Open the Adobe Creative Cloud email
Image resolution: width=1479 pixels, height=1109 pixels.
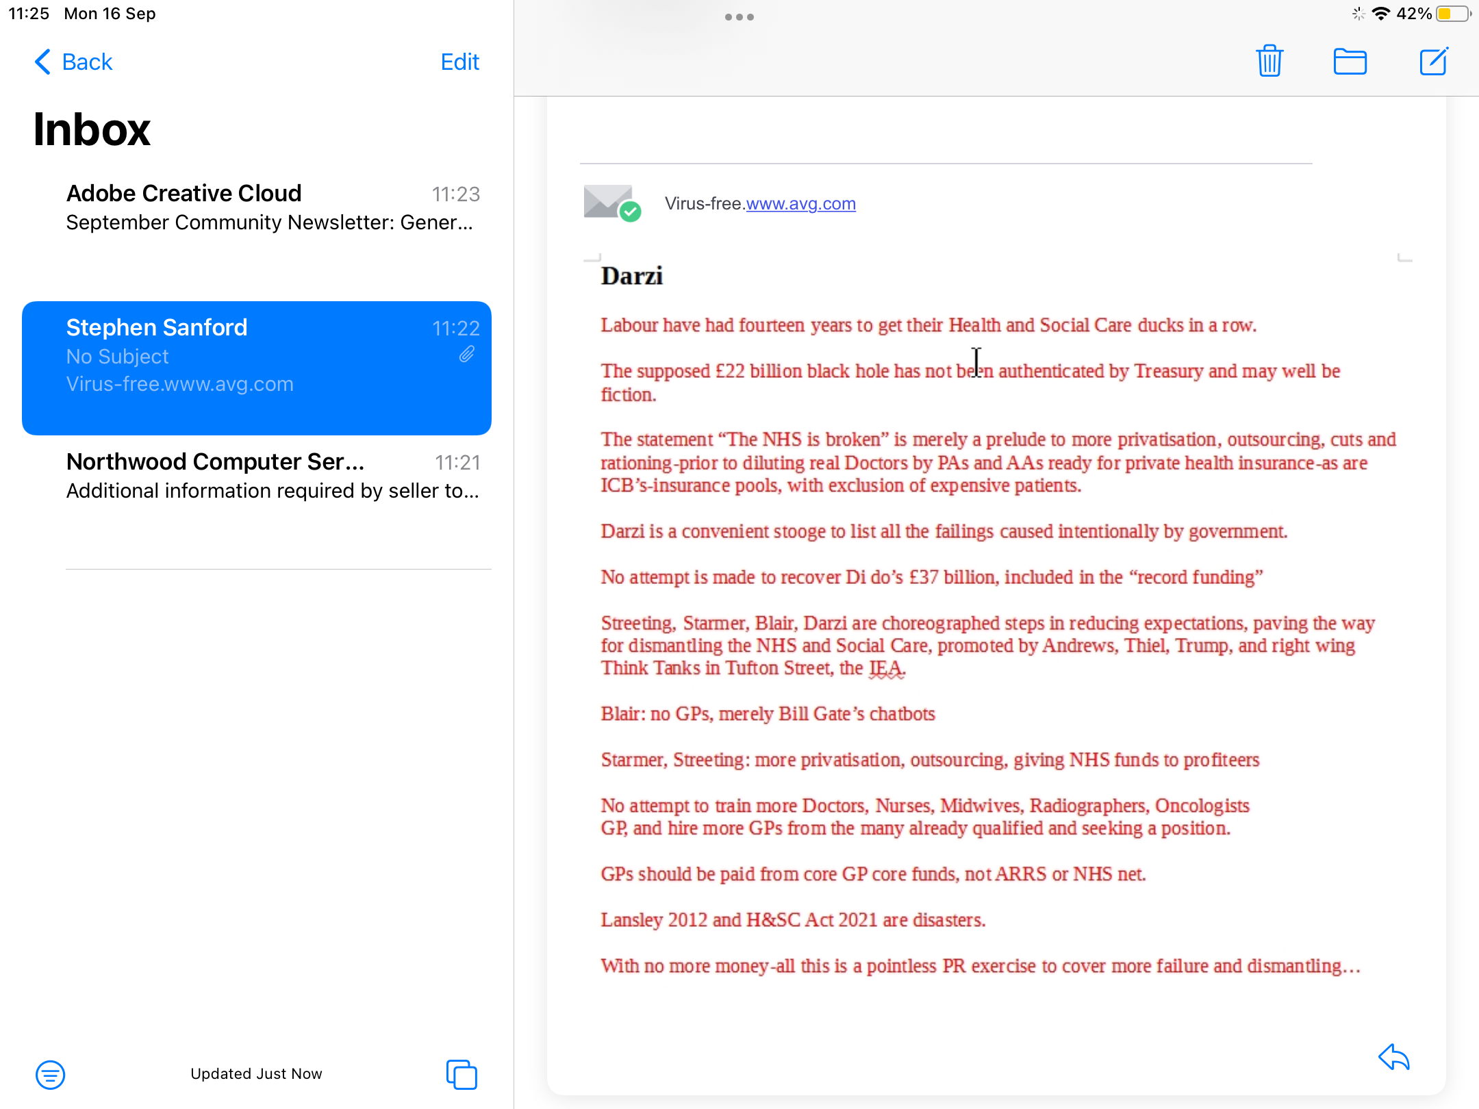pos(273,207)
